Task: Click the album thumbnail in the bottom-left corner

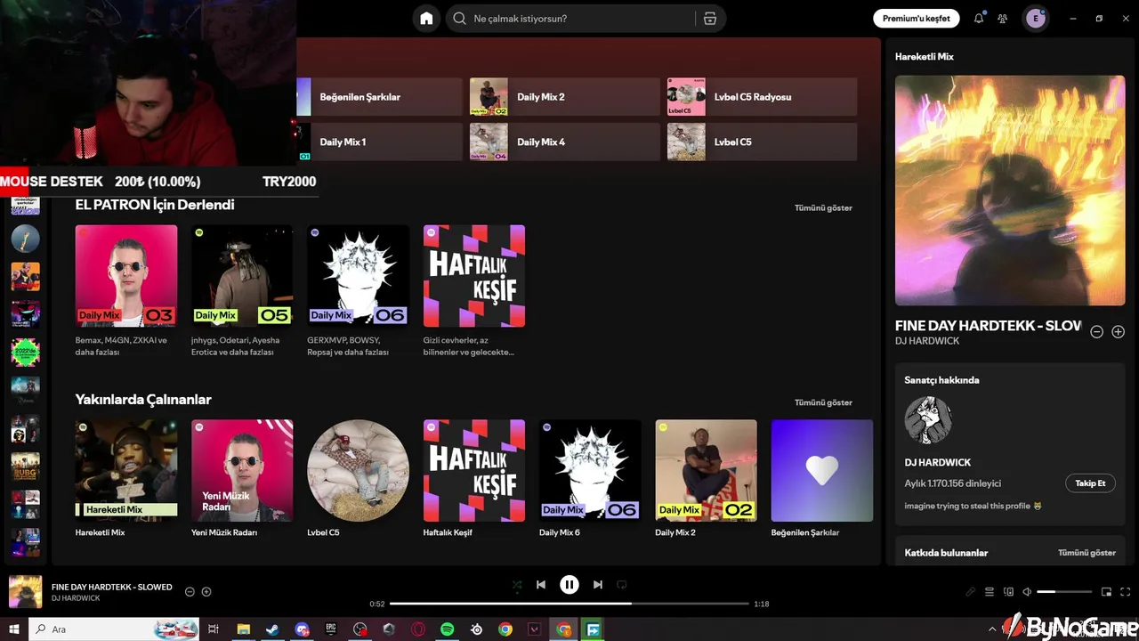Action: coord(25,592)
